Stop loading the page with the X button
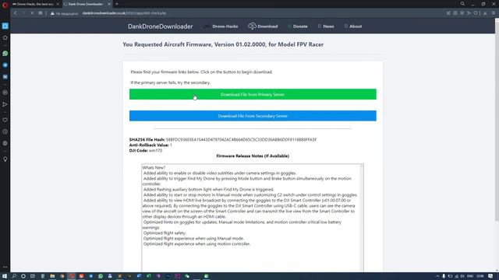Image resolution: width=499 pixels, height=280 pixels. [x=32, y=13]
